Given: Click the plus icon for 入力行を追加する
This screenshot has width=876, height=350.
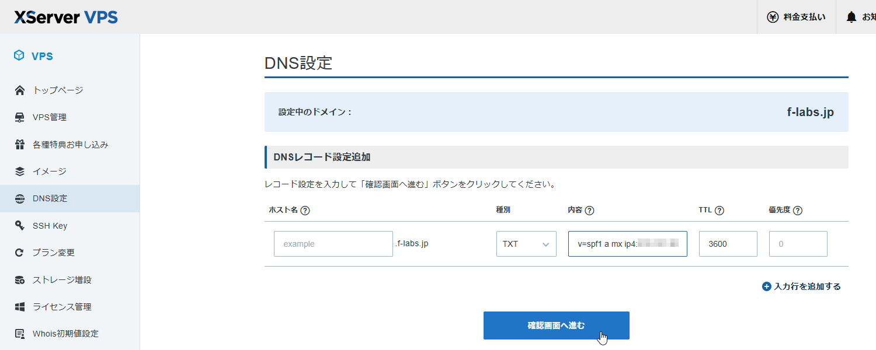Looking at the screenshot, I should (x=767, y=286).
